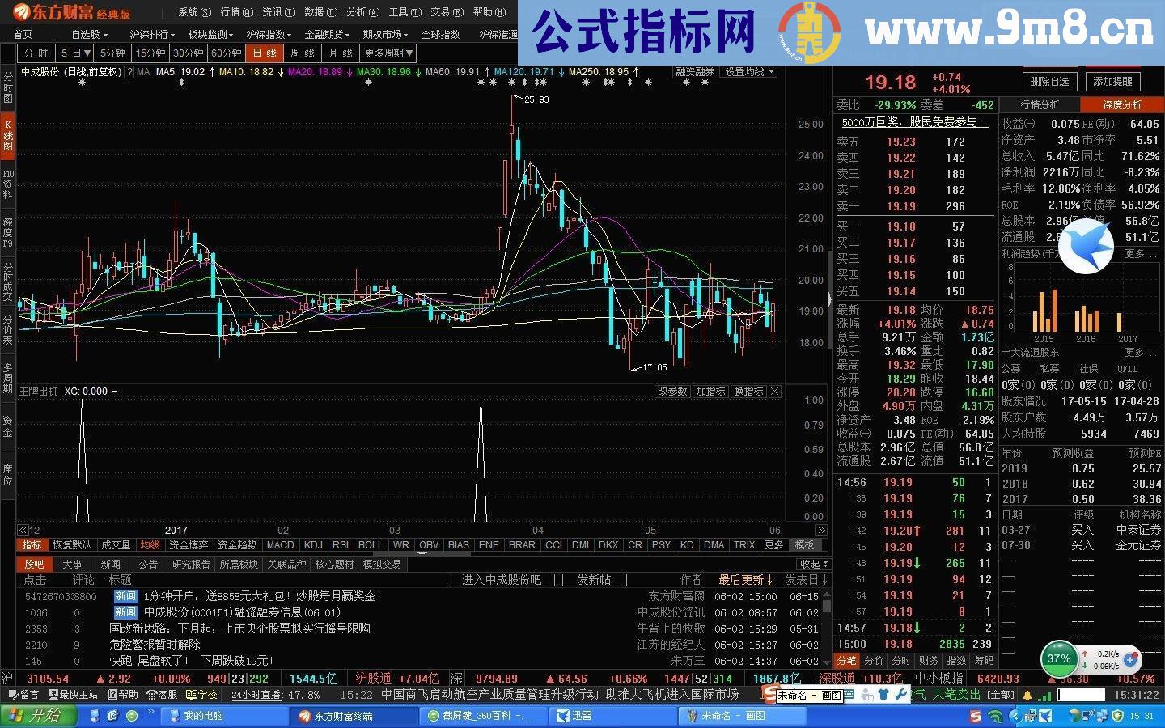Screen dimensions: 1165x728
Task: Click the question mark help icon beside 前复权
Action: tap(128, 72)
